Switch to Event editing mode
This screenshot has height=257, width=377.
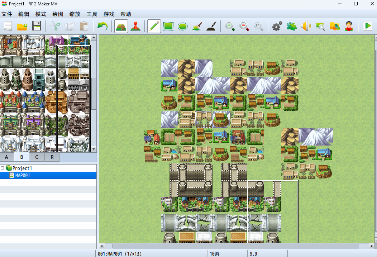[135, 27]
